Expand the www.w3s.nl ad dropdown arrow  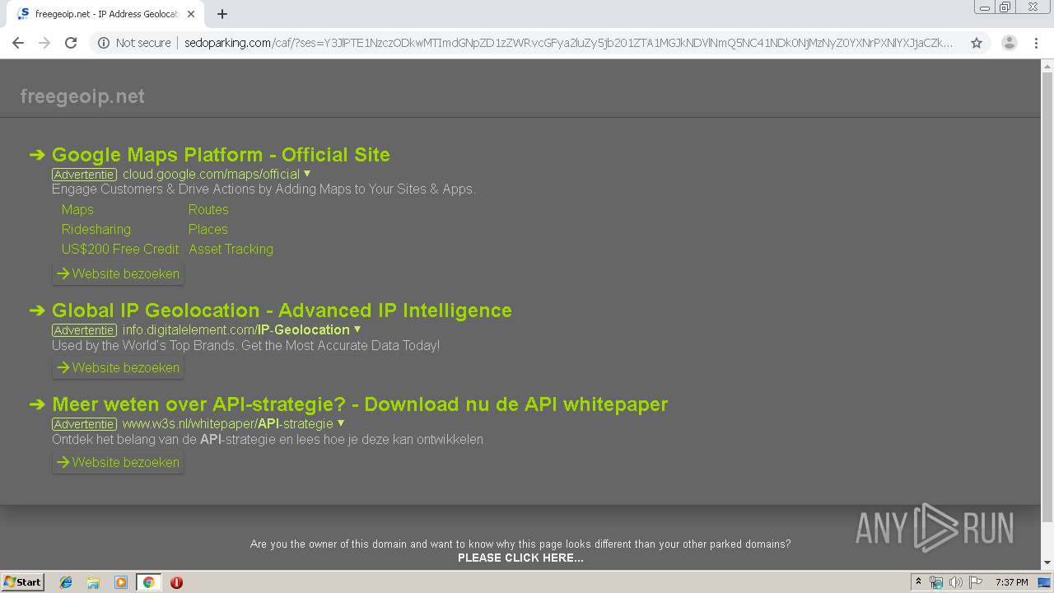341,423
